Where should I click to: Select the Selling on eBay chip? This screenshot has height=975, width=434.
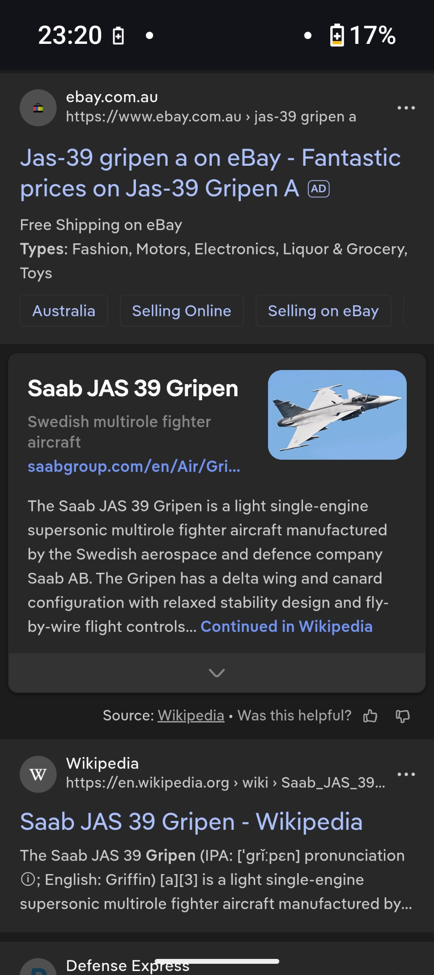(x=323, y=311)
